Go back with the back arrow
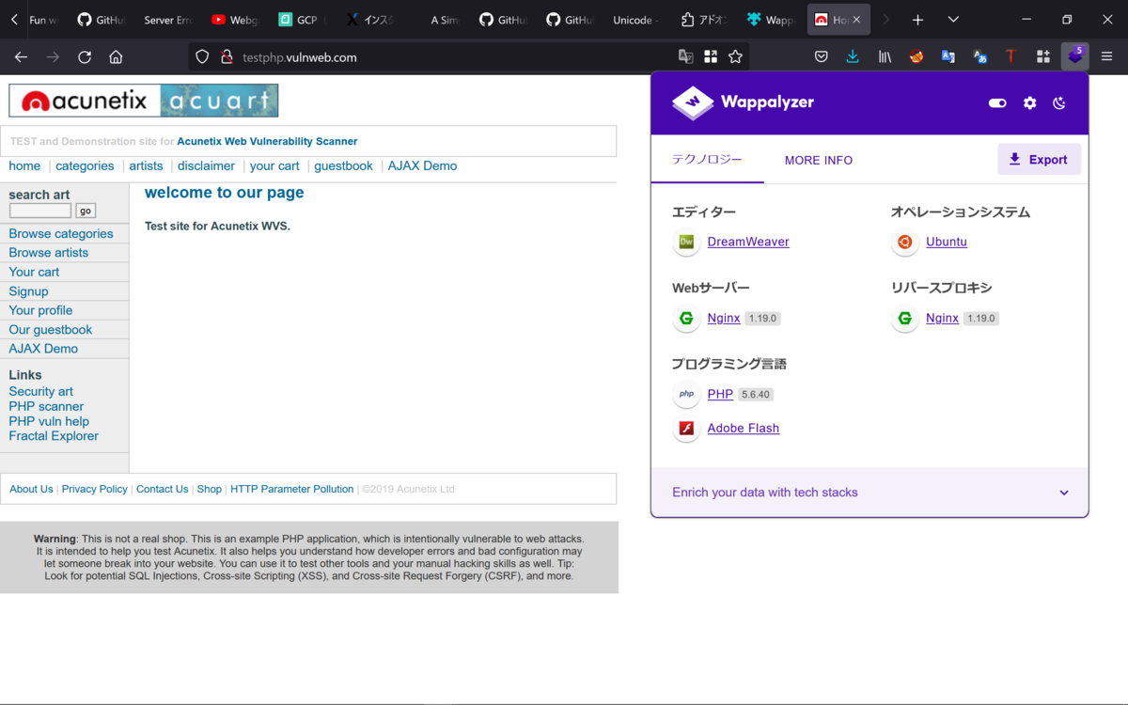Image resolution: width=1128 pixels, height=705 pixels. pyautogui.click(x=21, y=56)
